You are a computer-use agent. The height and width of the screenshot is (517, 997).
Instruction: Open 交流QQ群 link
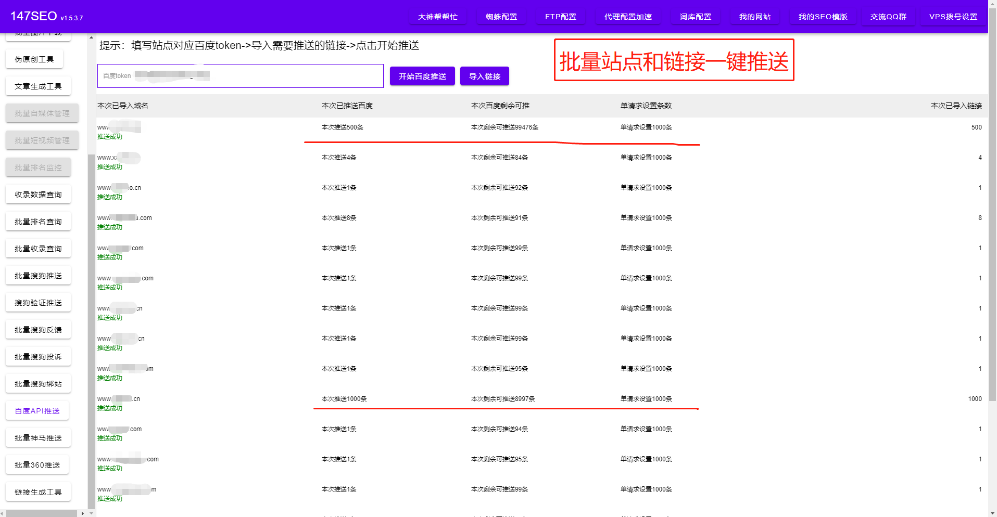[x=888, y=17]
